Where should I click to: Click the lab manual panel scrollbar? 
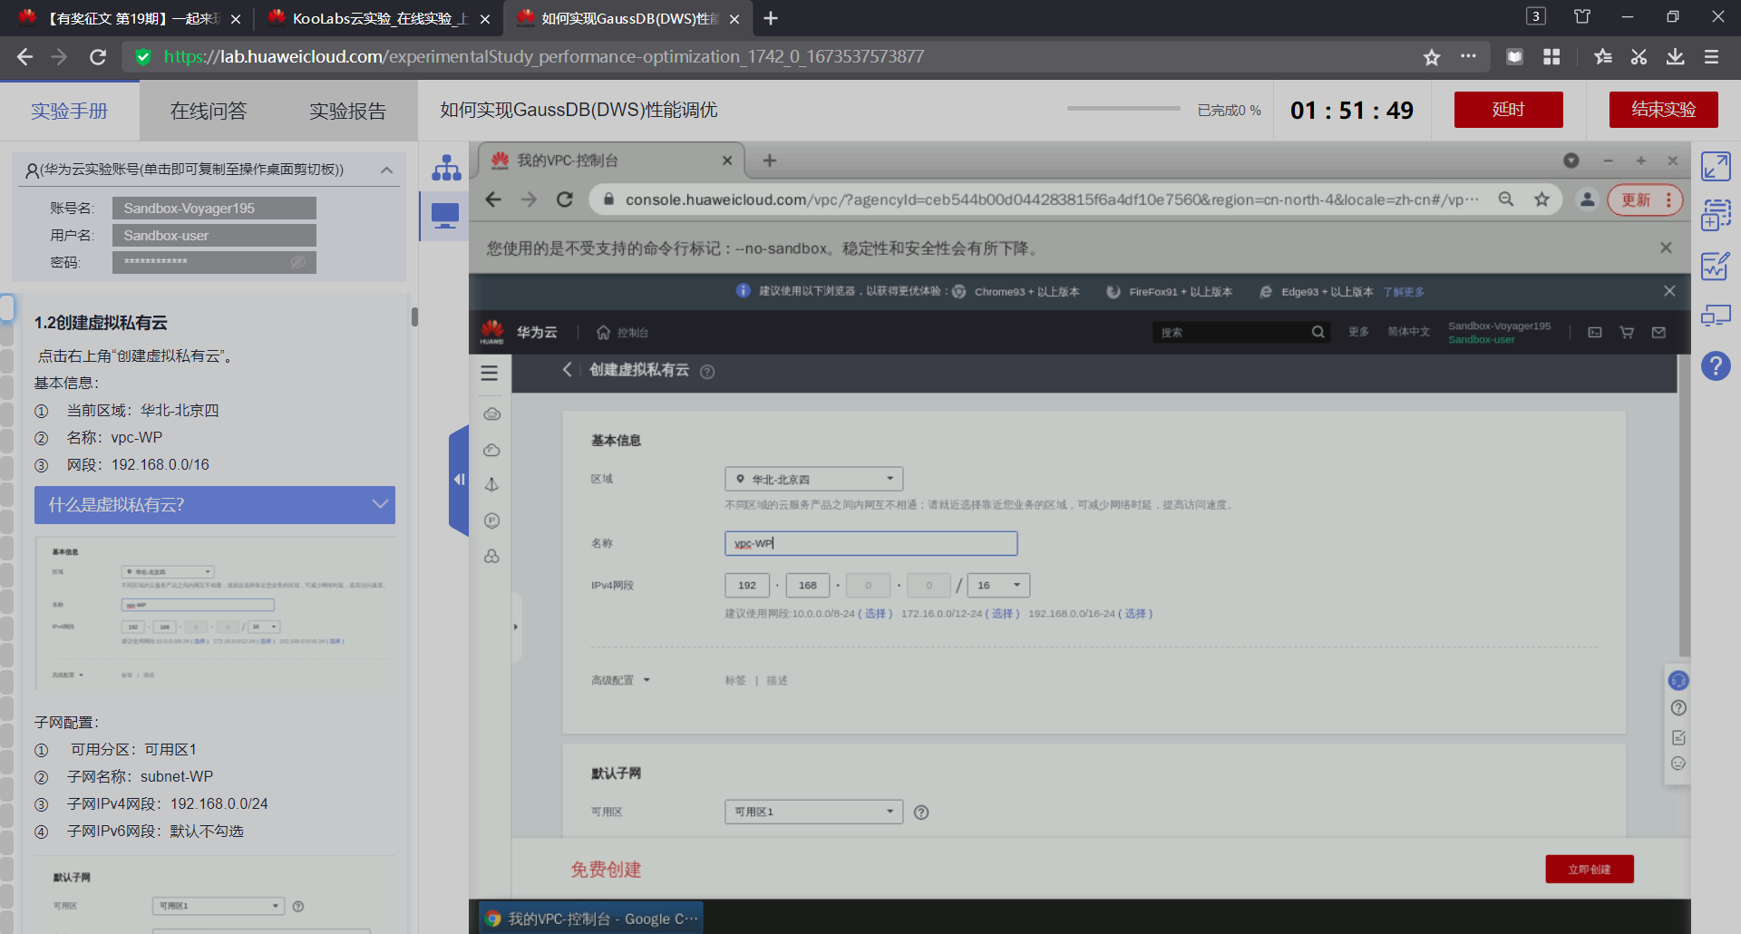click(x=414, y=316)
